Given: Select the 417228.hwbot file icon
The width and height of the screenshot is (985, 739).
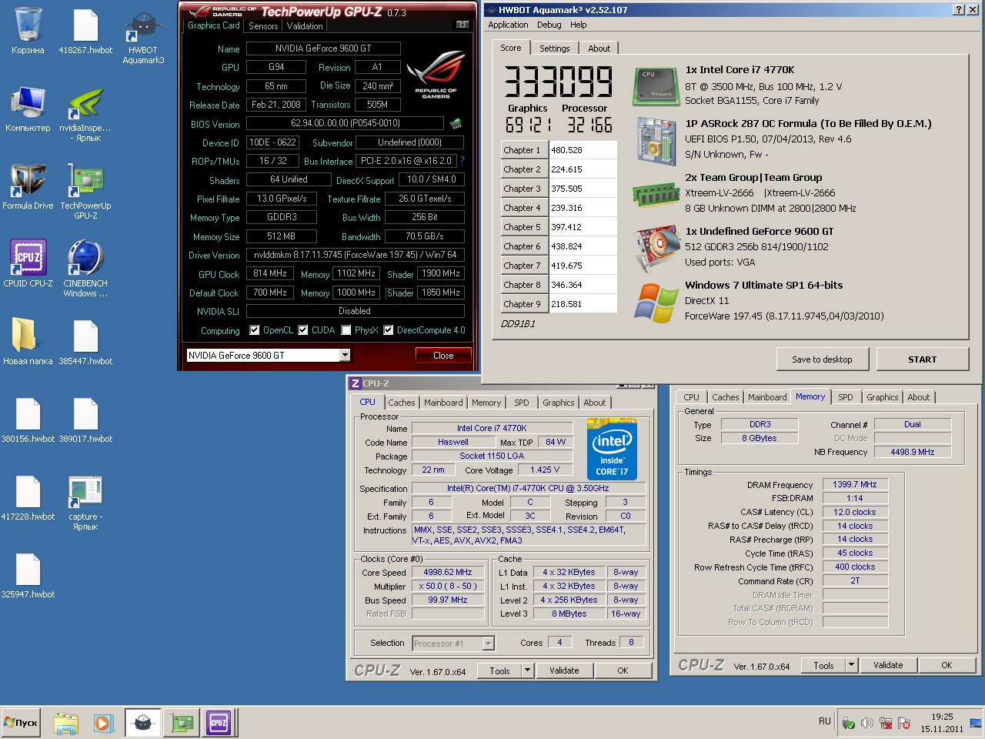Looking at the screenshot, I should tap(28, 497).
